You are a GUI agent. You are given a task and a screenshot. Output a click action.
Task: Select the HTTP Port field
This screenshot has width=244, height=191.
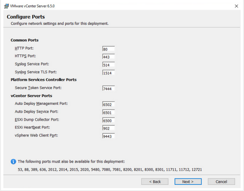pyautogui.click(x=108, y=49)
